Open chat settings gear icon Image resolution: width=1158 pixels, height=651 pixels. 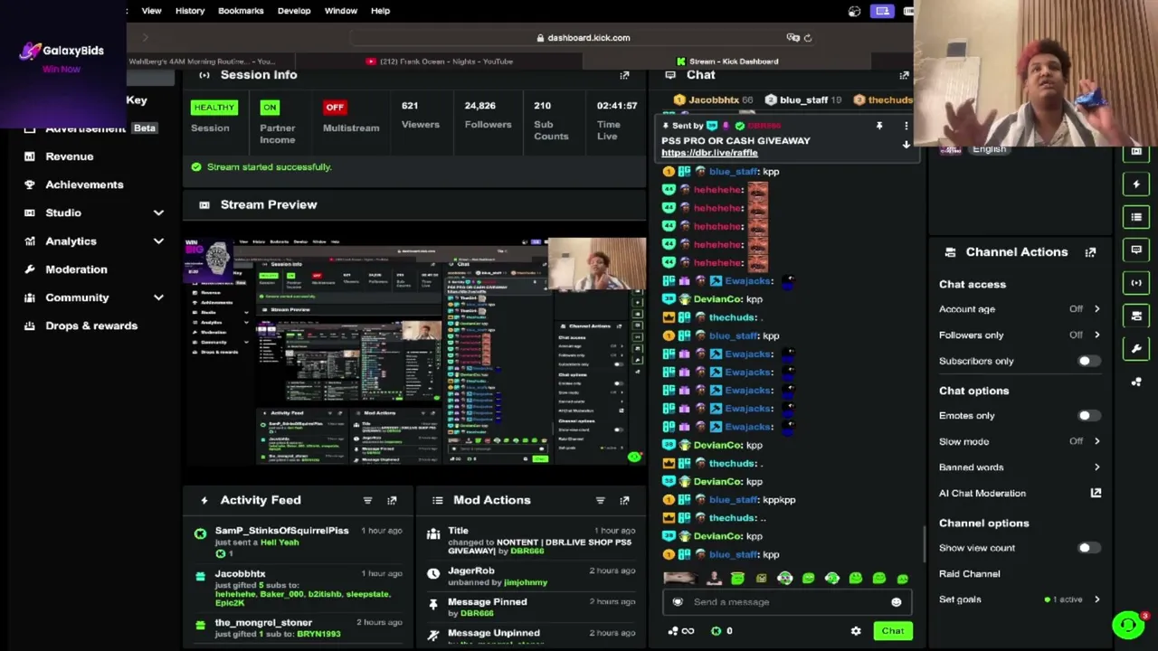pos(856,631)
